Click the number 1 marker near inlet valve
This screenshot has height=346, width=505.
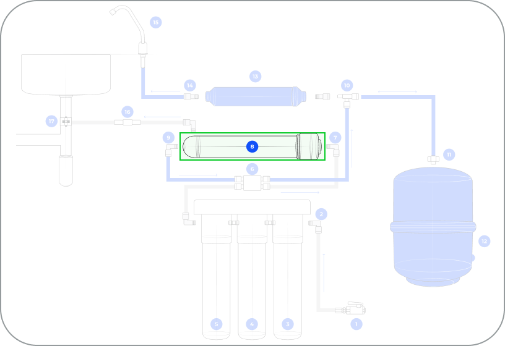355,323
